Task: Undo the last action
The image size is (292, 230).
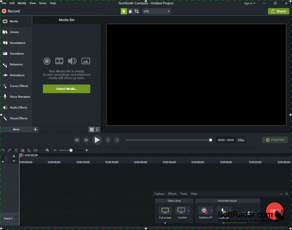Action: (3, 150)
